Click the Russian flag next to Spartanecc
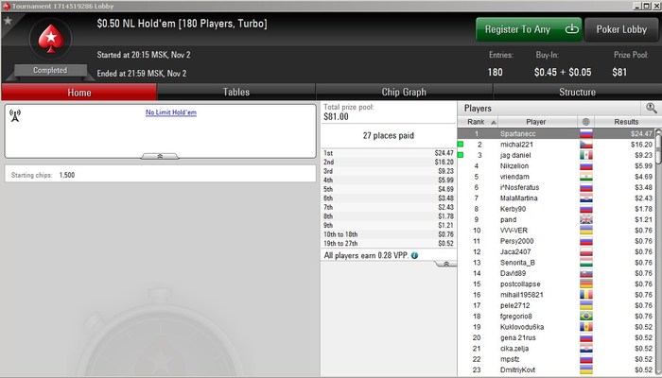The height and width of the screenshot is (378, 662). [x=586, y=134]
